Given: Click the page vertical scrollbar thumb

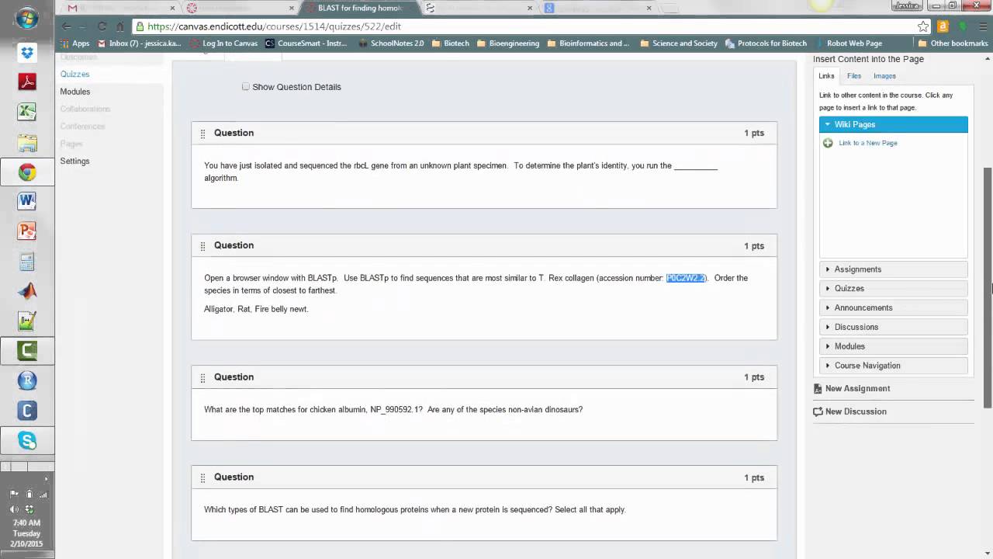Looking at the screenshot, I should click(x=988, y=287).
